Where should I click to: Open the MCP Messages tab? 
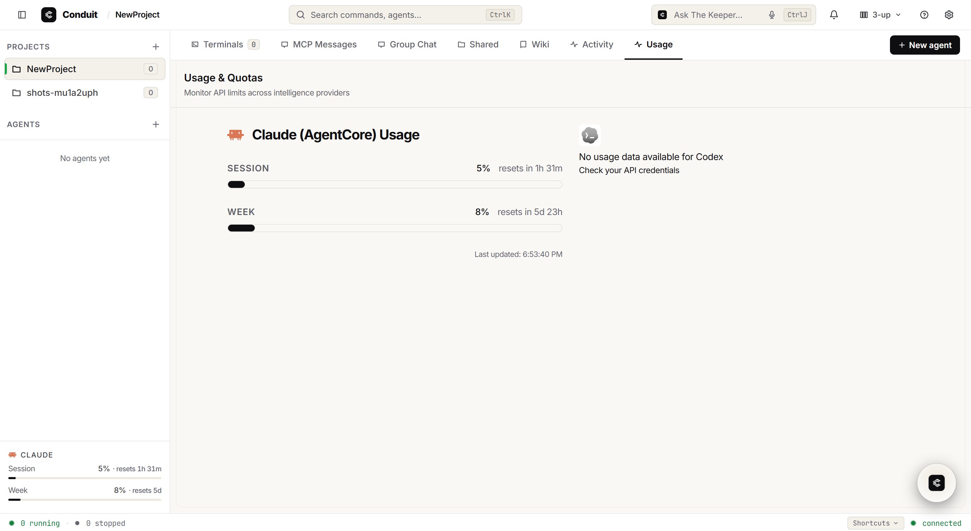319,45
